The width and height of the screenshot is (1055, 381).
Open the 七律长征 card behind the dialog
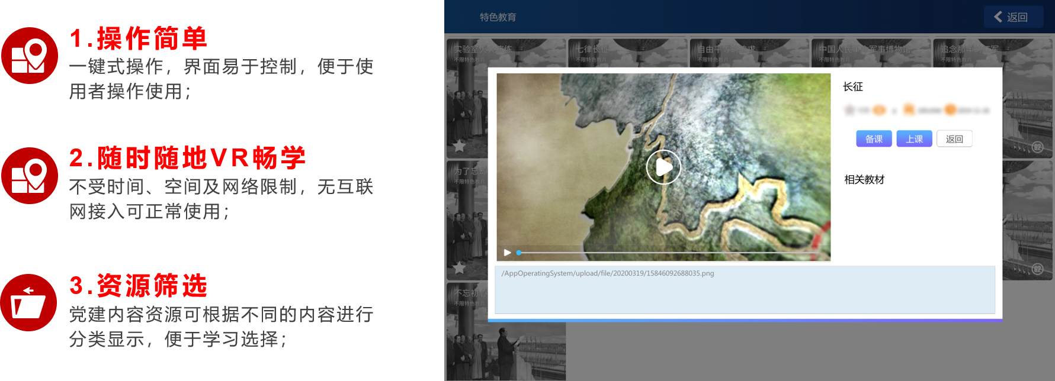(627, 53)
